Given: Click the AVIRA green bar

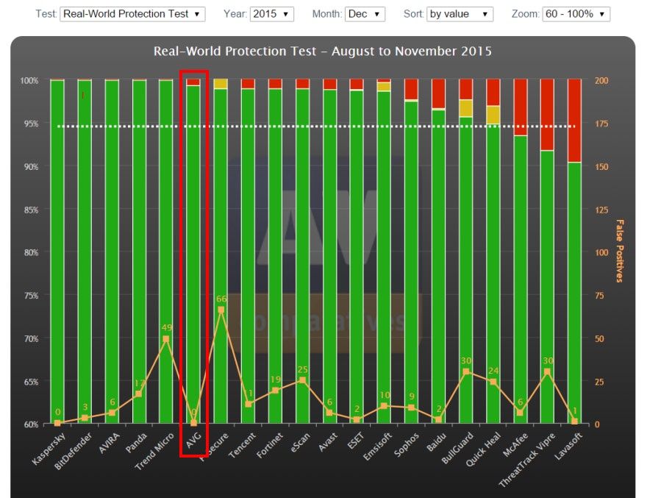Looking at the screenshot, I should coord(112,251).
